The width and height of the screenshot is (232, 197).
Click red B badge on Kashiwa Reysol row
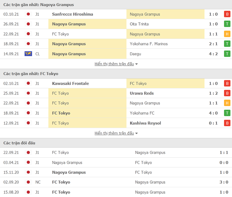point(227,123)
